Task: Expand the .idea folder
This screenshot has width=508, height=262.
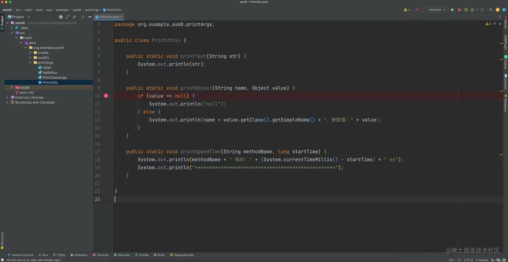Action: 12,28
